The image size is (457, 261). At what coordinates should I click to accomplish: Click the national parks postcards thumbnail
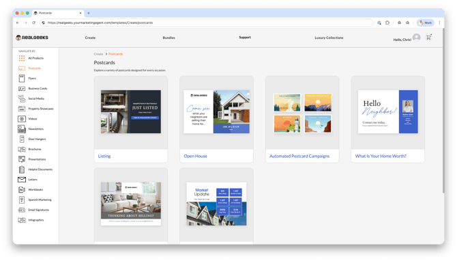[302, 113]
